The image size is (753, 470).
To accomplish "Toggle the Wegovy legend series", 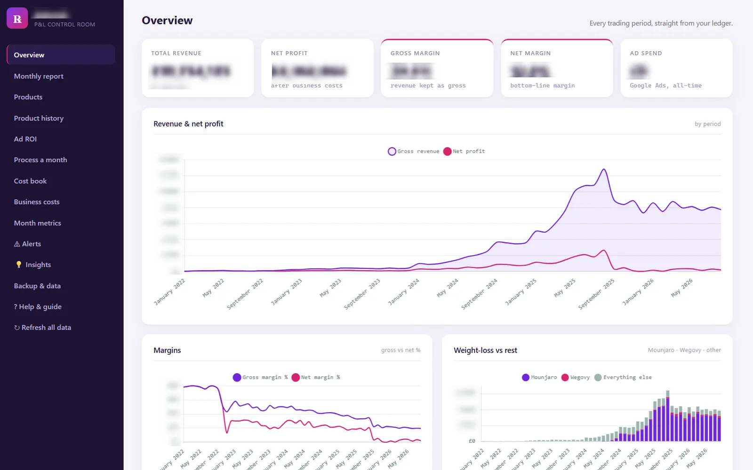I will (575, 377).
